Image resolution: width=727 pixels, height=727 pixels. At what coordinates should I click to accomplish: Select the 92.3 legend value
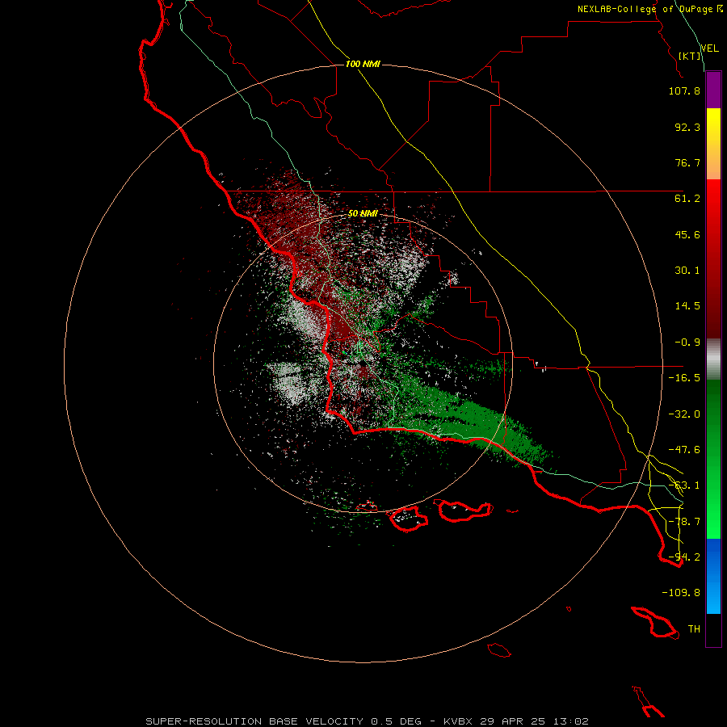coord(687,127)
